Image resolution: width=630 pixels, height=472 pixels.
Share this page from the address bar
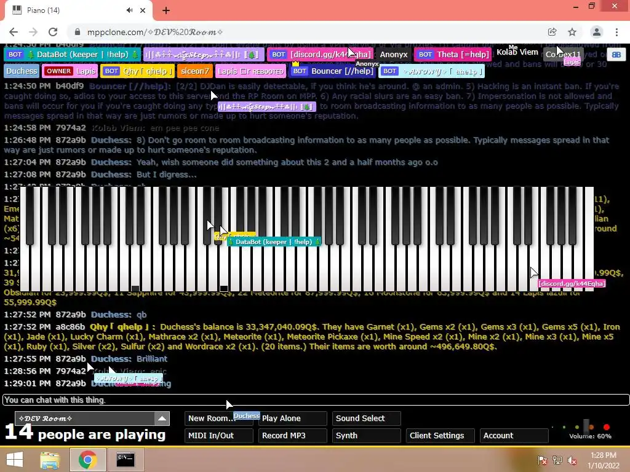coord(552,32)
